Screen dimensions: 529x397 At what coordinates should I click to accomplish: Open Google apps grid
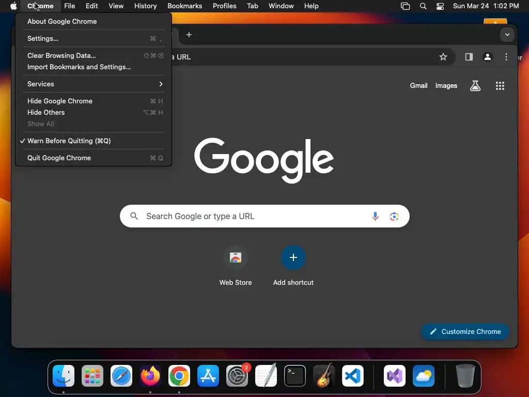tap(500, 86)
